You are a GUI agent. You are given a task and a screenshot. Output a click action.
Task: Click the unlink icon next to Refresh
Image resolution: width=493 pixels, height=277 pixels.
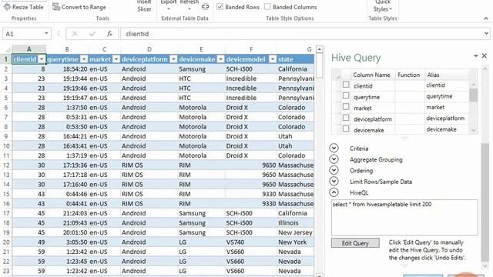206,7
